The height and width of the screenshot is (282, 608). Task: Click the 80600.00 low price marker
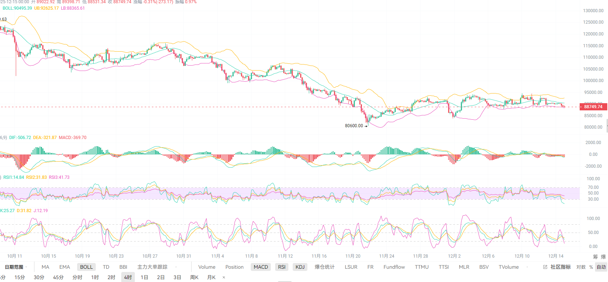354,126
